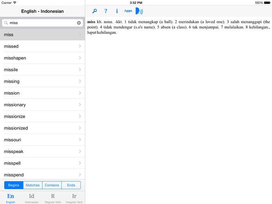Open chevron beside missing
272x204 pixels.
pos(80,81)
